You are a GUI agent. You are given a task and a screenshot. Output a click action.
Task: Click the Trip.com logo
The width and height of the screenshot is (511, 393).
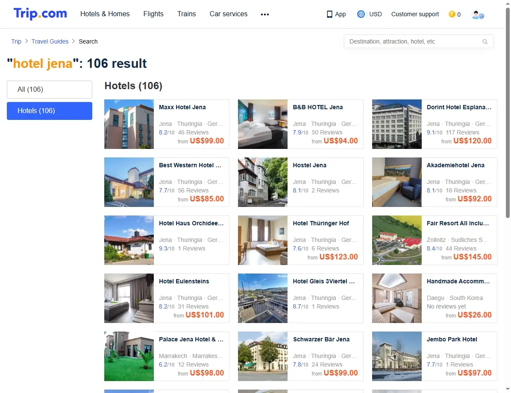click(x=40, y=14)
